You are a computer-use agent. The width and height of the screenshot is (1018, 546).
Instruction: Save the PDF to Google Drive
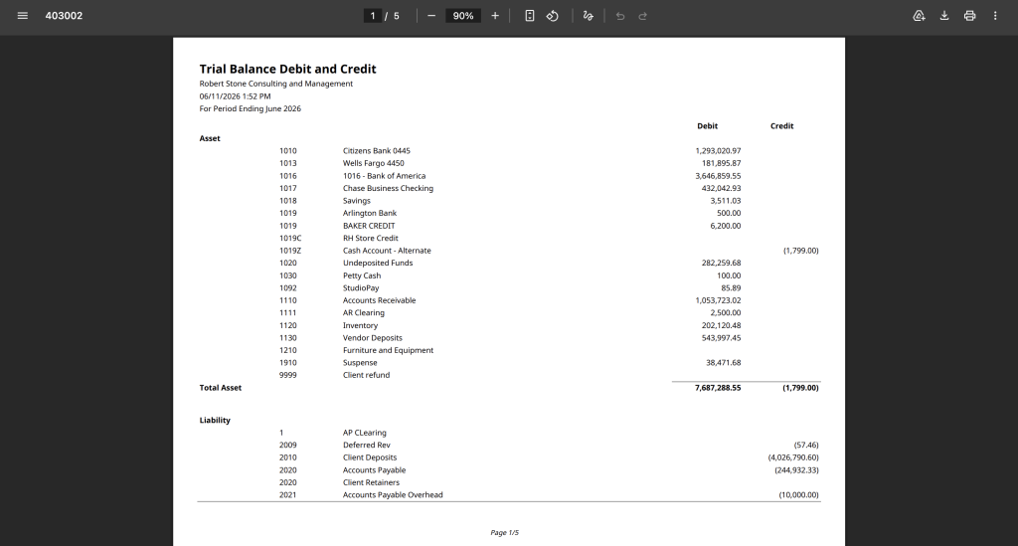point(919,16)
